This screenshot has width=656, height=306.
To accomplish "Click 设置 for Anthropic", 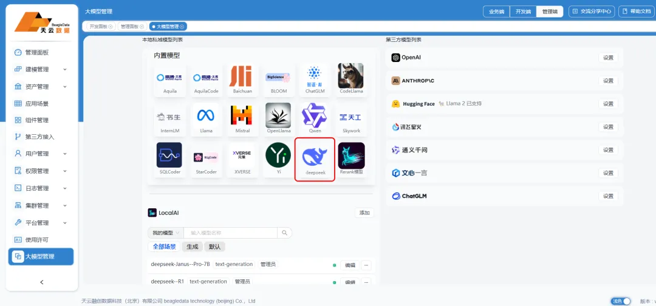I will (608, 81).
